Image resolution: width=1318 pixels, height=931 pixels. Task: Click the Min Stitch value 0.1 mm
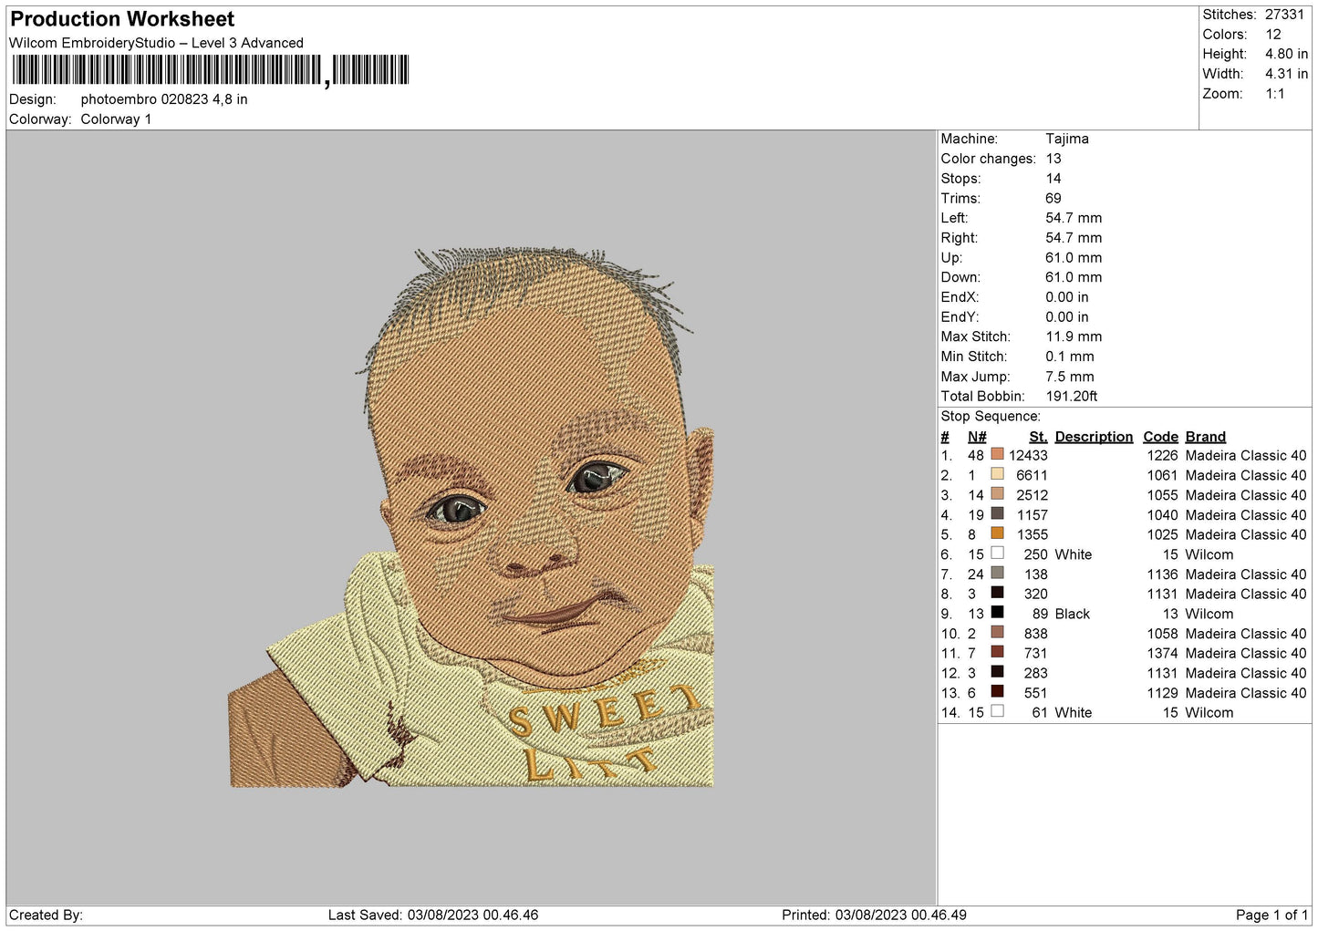click(1070, 357)
